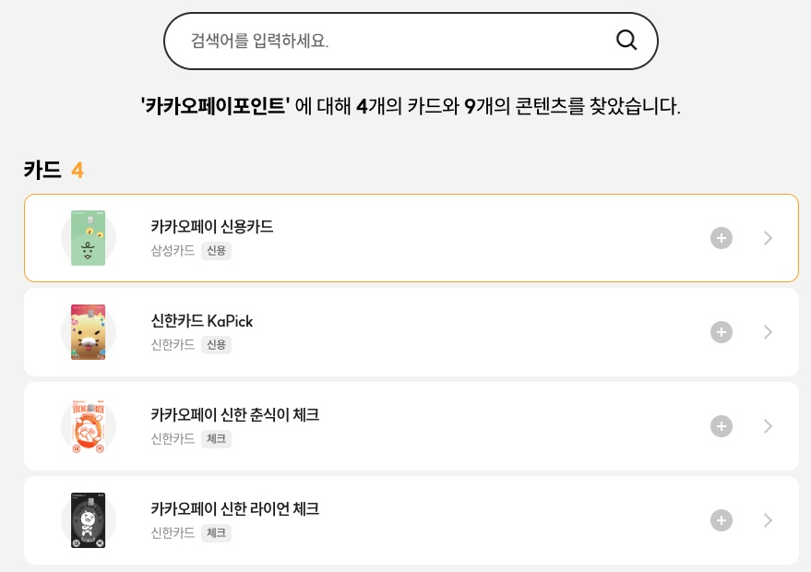Select the 체크 badge on 라이언 card row

pos(216,532)
